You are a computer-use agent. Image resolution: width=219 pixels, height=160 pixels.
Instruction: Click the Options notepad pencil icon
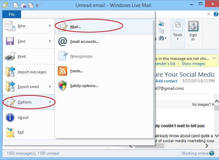10,102
